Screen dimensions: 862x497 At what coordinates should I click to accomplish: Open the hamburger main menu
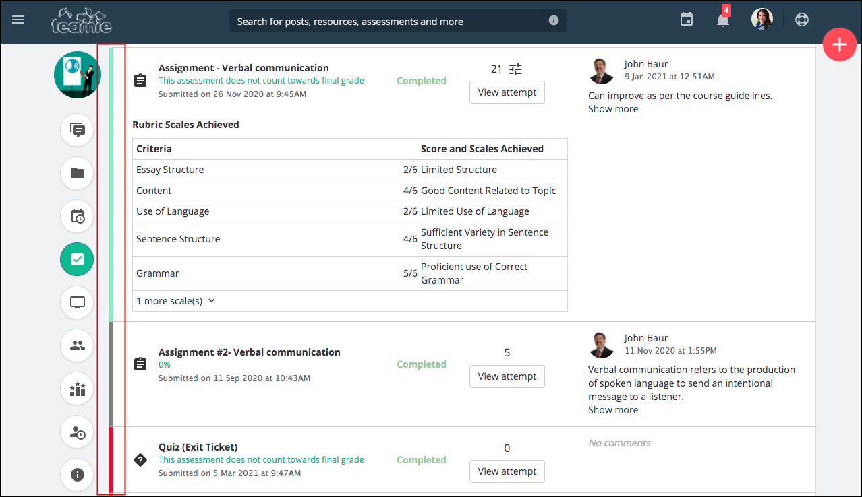point(18,20)
